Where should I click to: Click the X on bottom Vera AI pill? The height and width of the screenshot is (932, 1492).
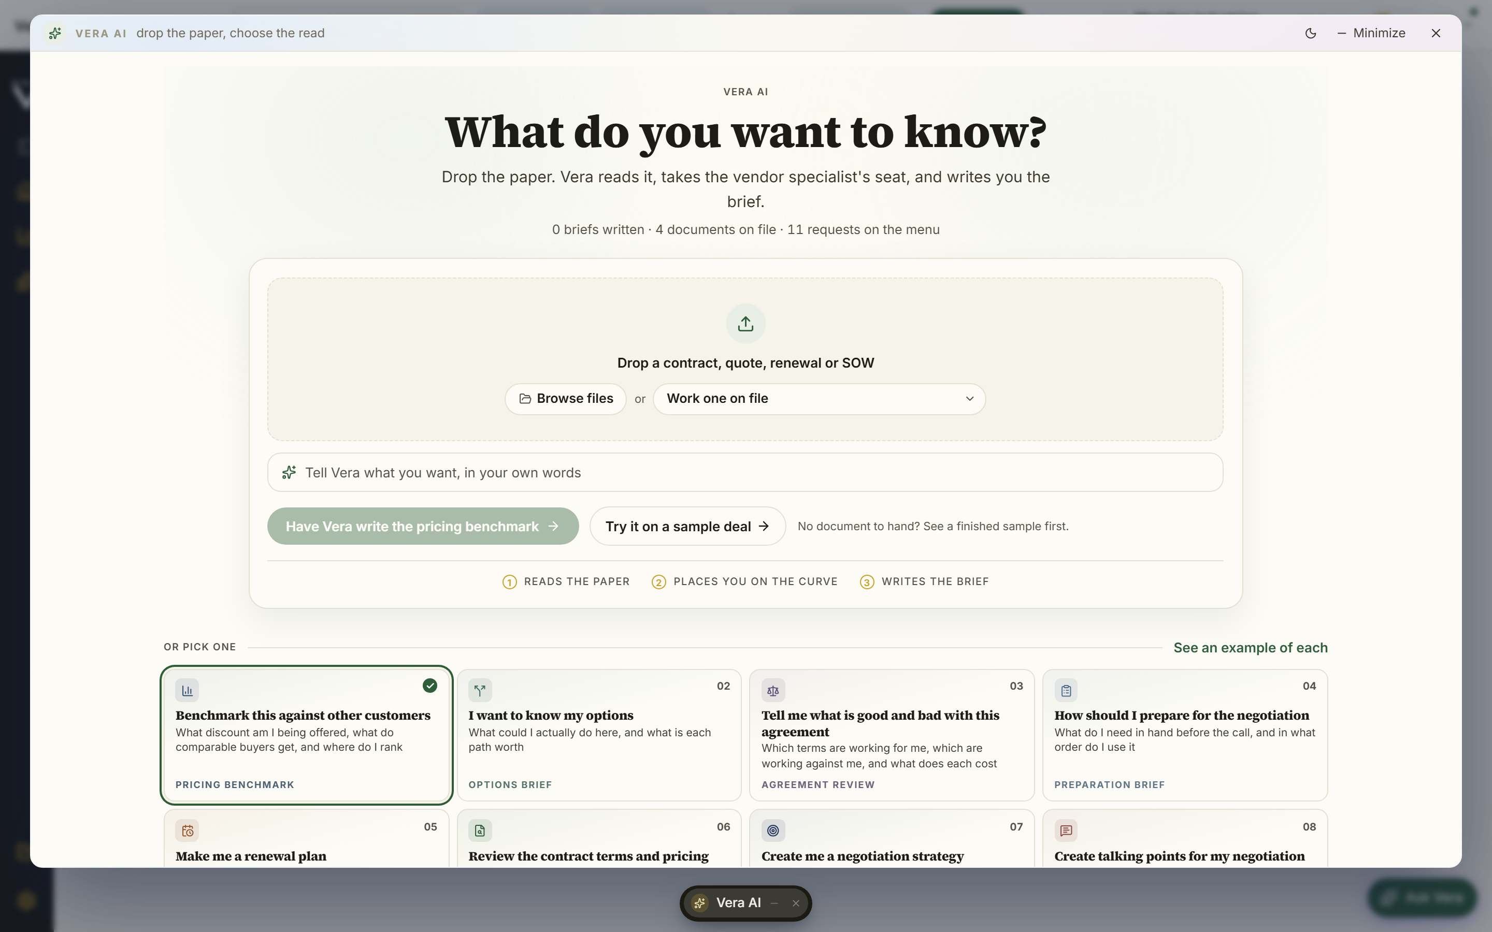(x=796, y=903)
